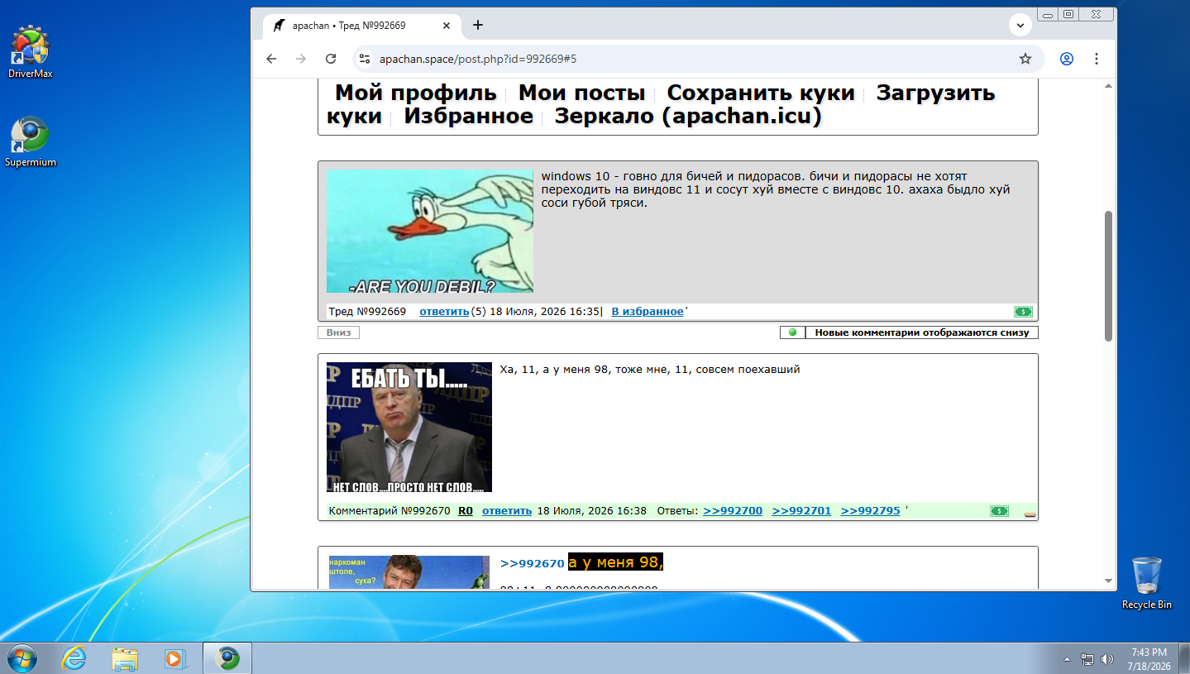Open the network tray icon
The width and height of the screenshot is (1190, 674).
[x=1087, y=659]
